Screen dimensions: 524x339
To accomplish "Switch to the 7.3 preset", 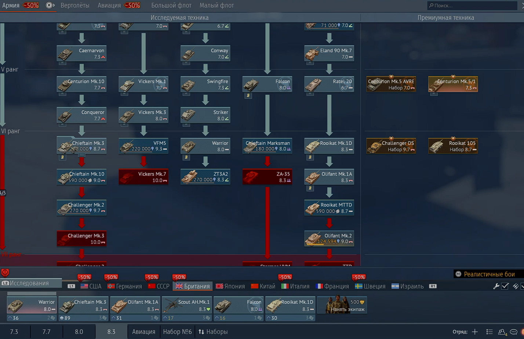I will click(x=14, y=332).
